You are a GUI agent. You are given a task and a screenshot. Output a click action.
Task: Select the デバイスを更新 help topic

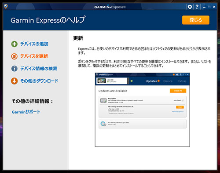coord(34,56)
